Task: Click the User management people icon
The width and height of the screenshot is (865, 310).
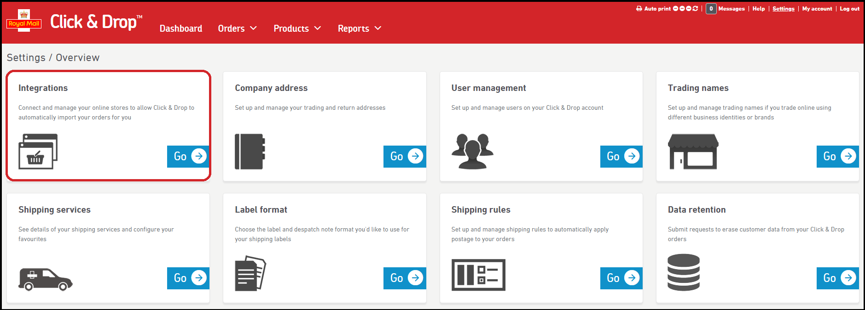Action: tap(472, 152)
